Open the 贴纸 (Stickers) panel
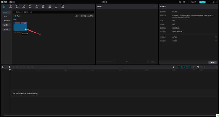This screenshot has height=117, width=219. coord(24,6)
